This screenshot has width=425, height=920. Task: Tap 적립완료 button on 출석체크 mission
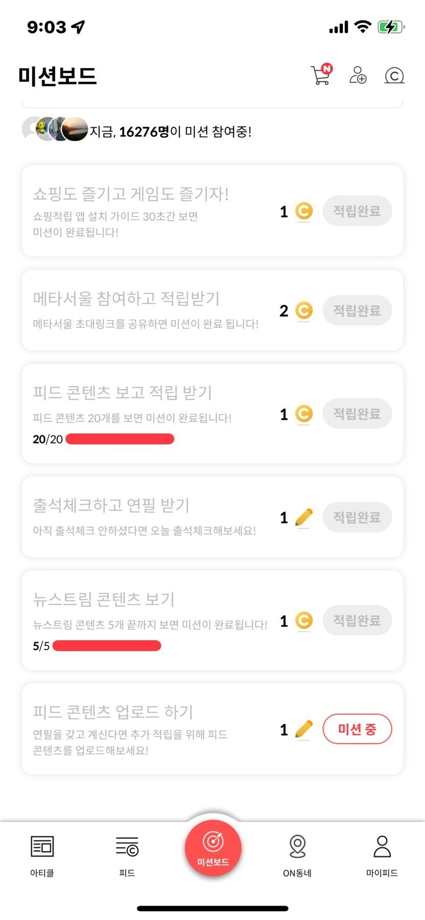tap(357, 517)
